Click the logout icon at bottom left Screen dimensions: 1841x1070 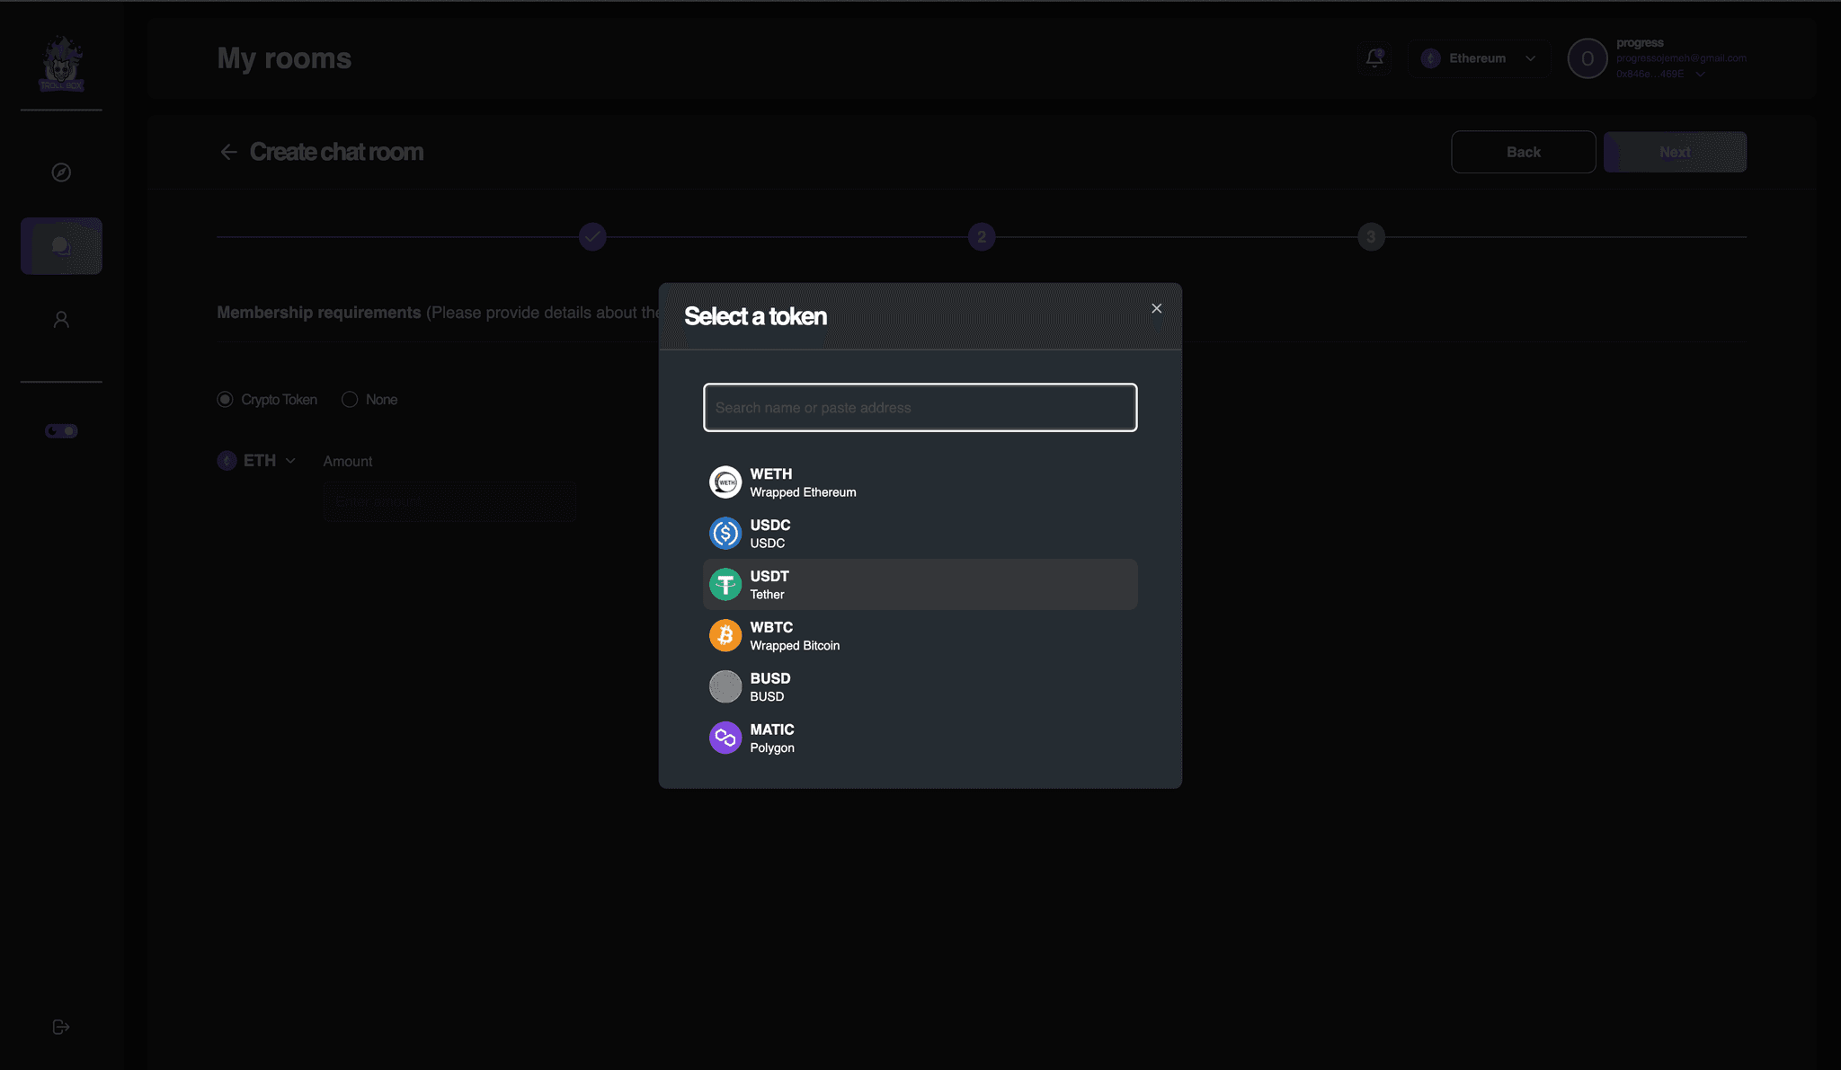[x=61, y=1027]
